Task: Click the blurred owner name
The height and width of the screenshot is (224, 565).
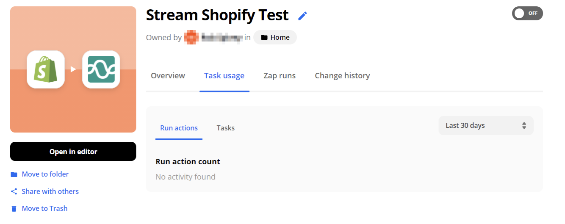Action: [222, 37]
